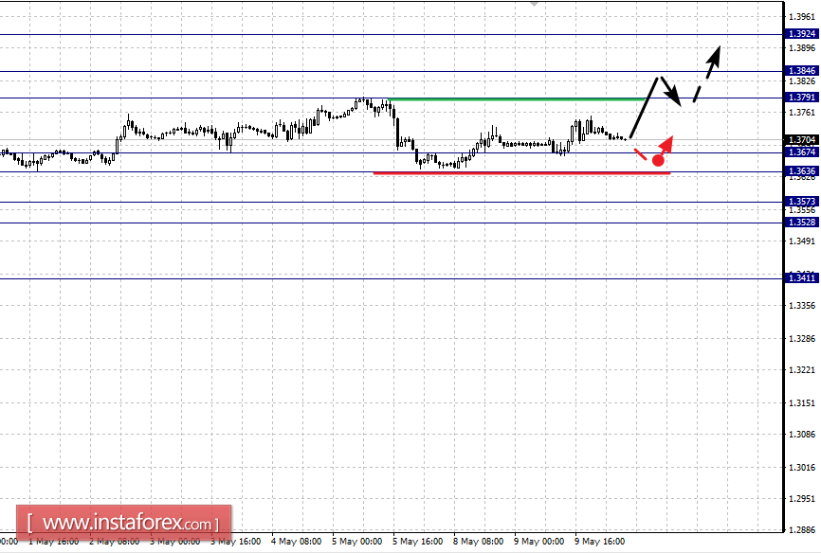The width and height of the screenshot is (821, 553).
Task: Click the 1.3961 price axis value
Action: [x=802, y=17]
